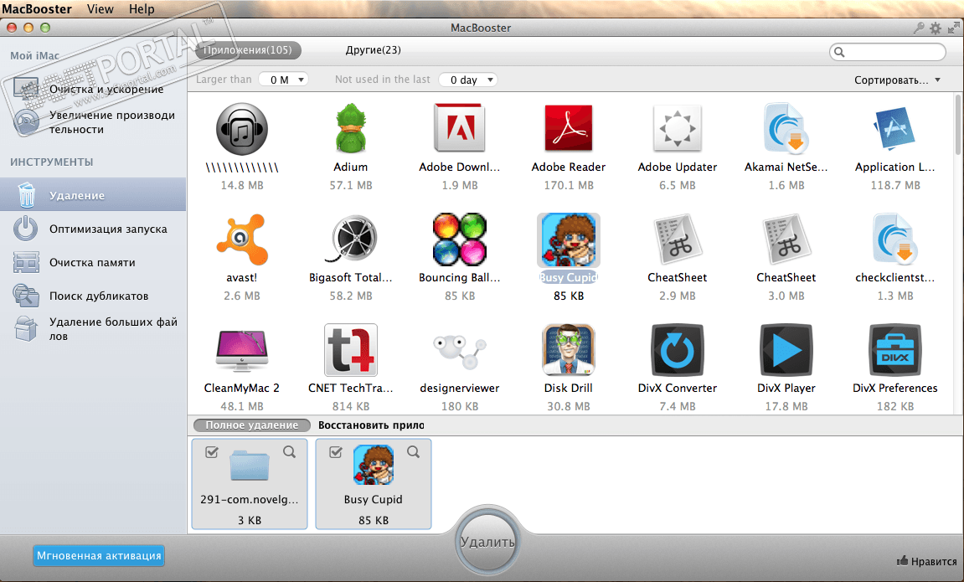Select the Bigasoft Total icon
964x582 pixels.
coord(350,239)
